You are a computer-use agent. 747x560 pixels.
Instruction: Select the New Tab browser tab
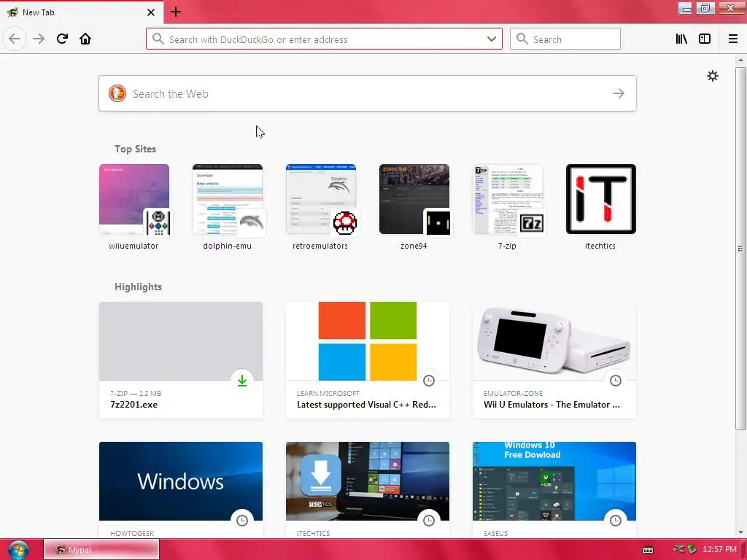pyautogui.click(x=82, y=12)
